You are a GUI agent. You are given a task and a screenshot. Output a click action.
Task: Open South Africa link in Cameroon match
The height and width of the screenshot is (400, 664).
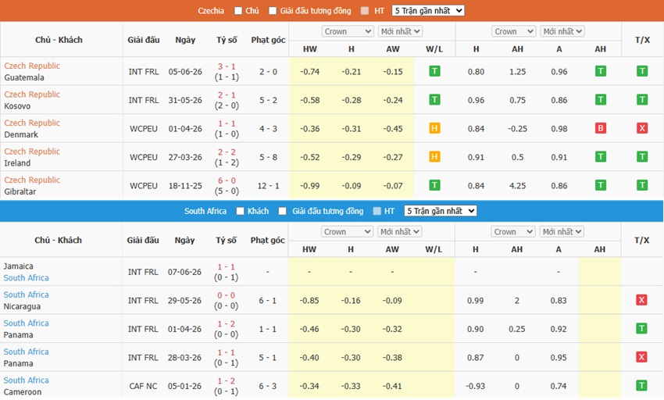(27, 380)
